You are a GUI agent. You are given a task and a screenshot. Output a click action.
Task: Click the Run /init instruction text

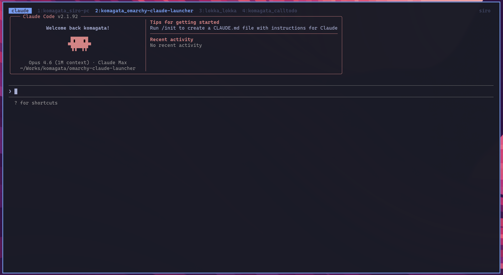[243, 28]
